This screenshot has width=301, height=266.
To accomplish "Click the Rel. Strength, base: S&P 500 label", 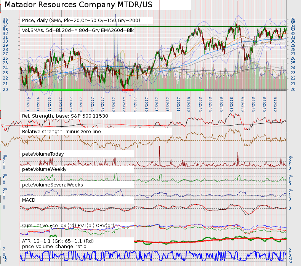I will pyautogui.click(x=65, y=116).
